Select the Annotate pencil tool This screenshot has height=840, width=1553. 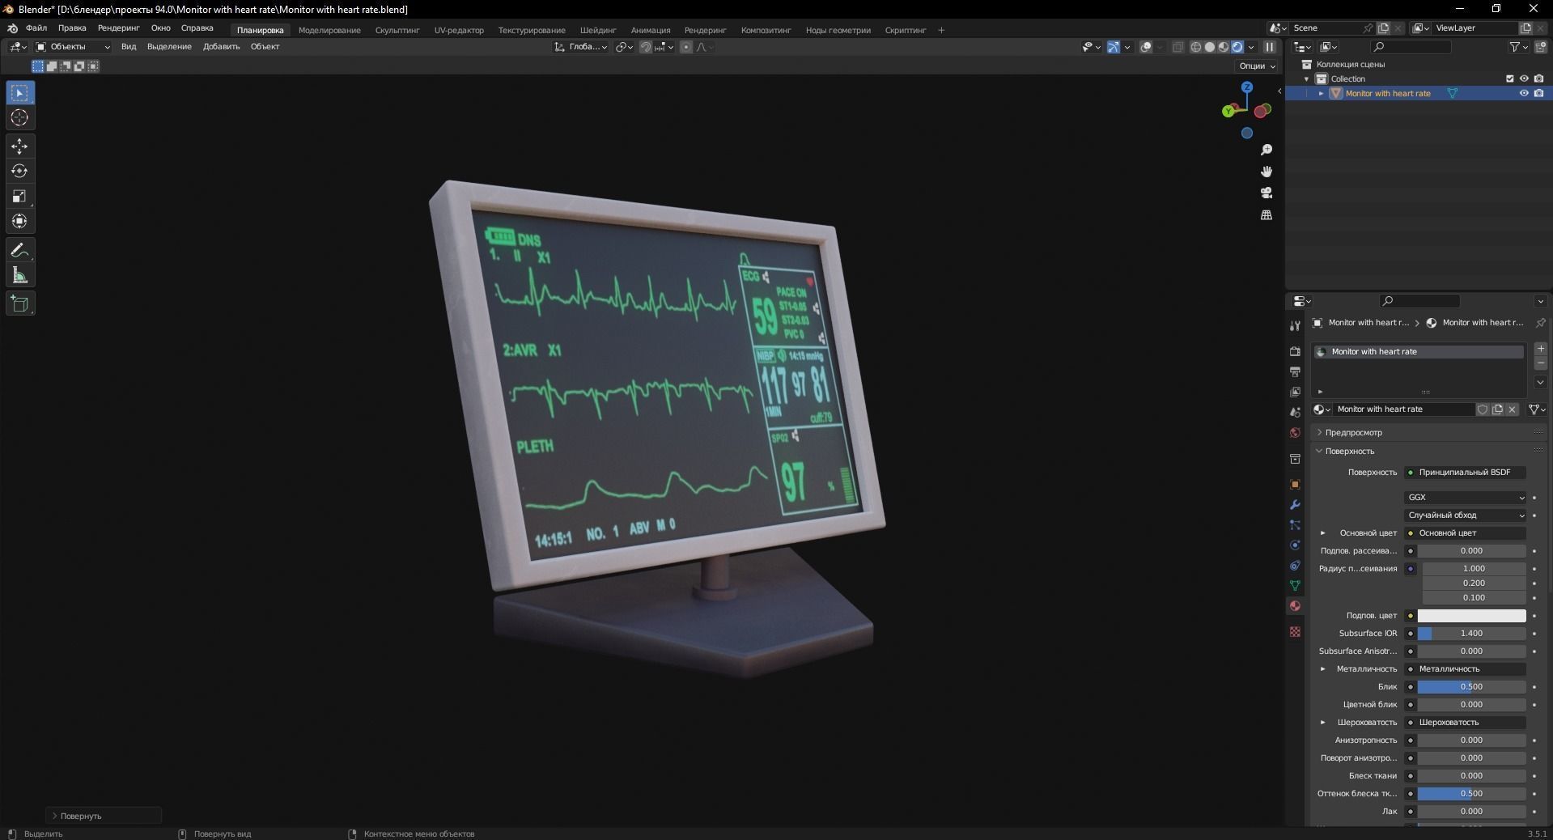tap(20, 251)
